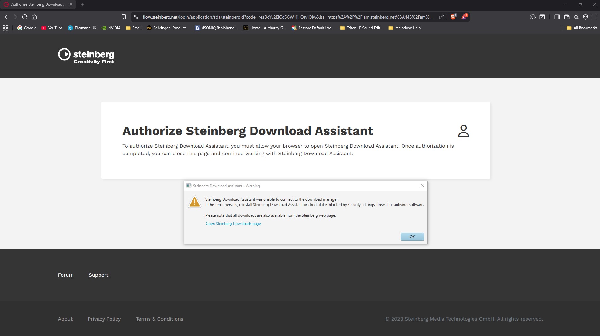Reload the Steinberg authorization page
Screen dimensions: 600x336
point(25,17)
